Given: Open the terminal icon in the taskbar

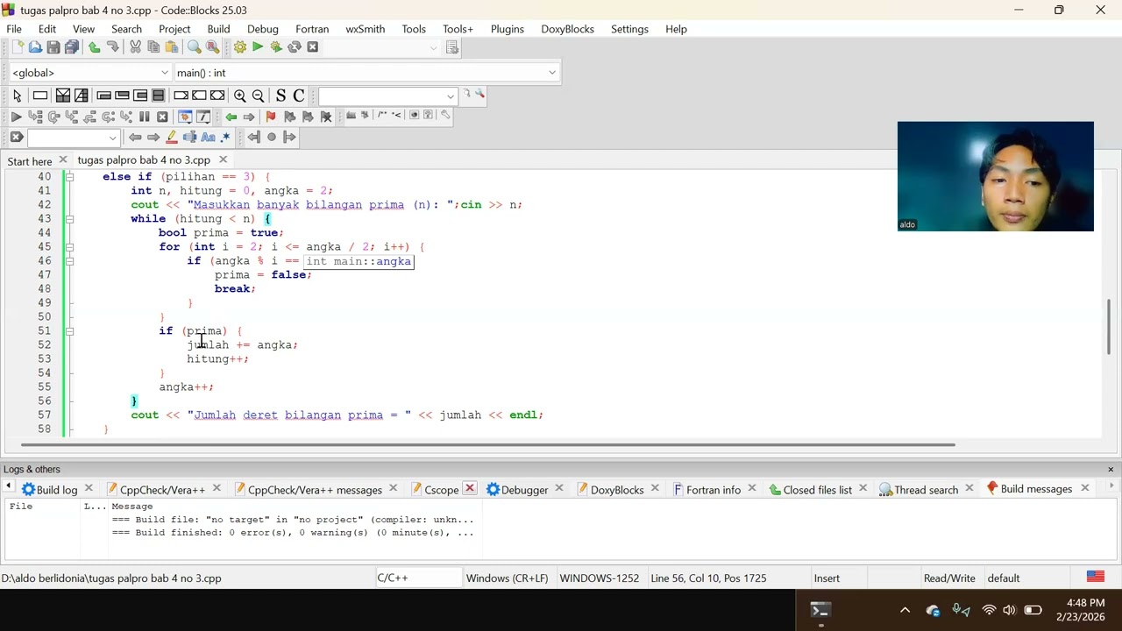Looking at the screenshot, I should tap(820, 610).
